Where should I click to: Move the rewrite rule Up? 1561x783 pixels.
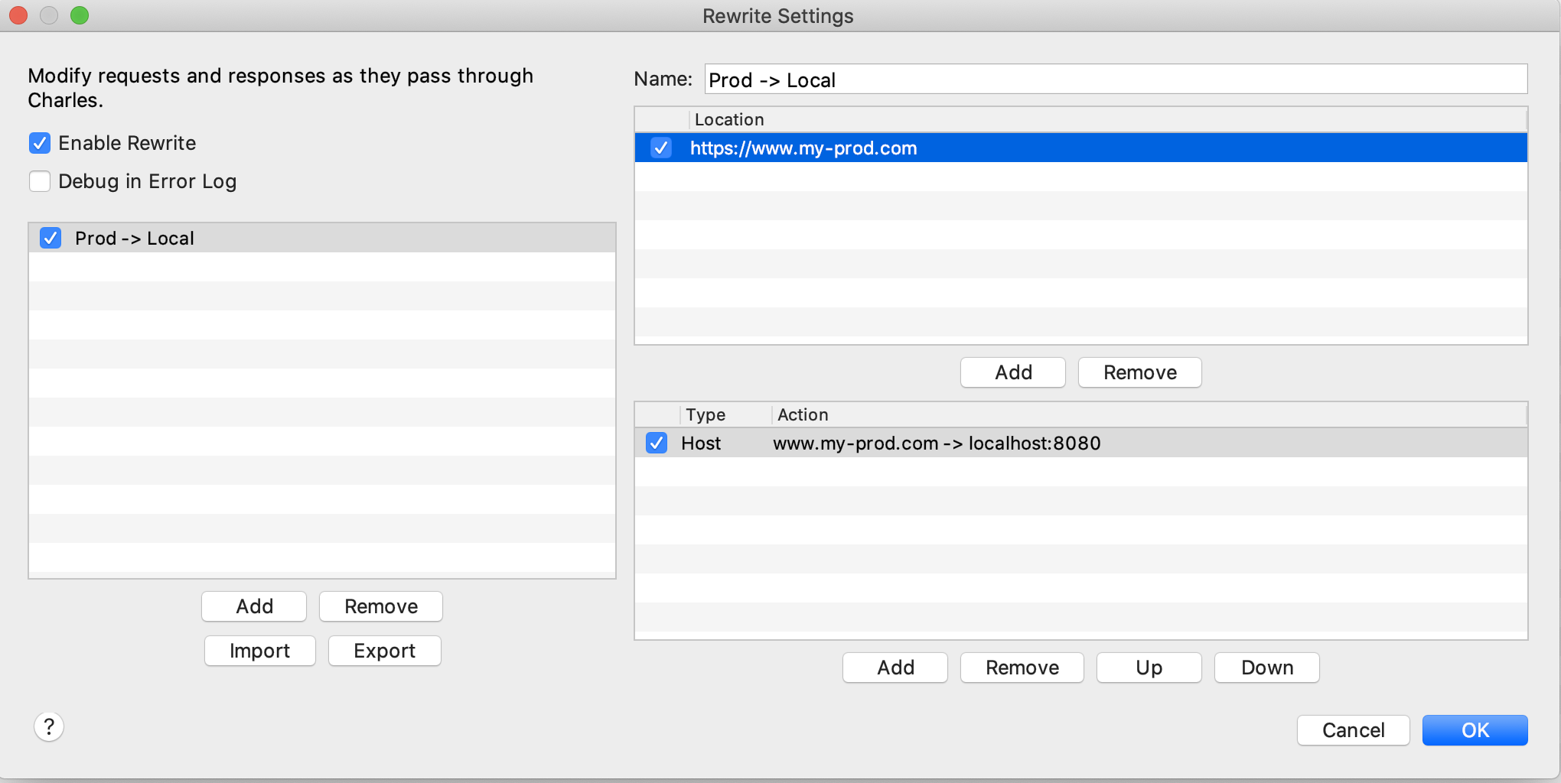coord(1149,668)
